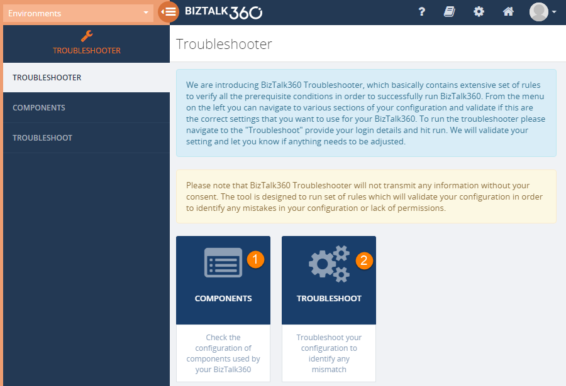Collapse the sidebar with the orange menu icon

click(x=169, y=12)
